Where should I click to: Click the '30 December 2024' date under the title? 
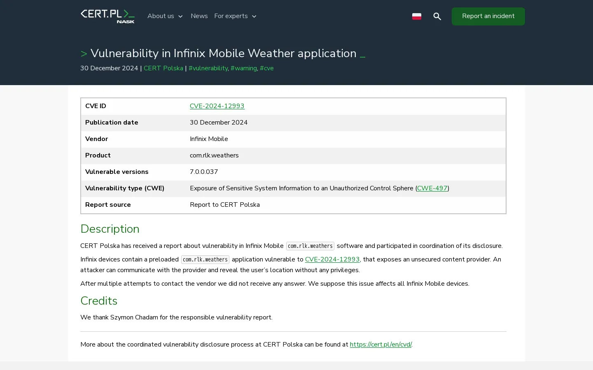pos(109,68)
